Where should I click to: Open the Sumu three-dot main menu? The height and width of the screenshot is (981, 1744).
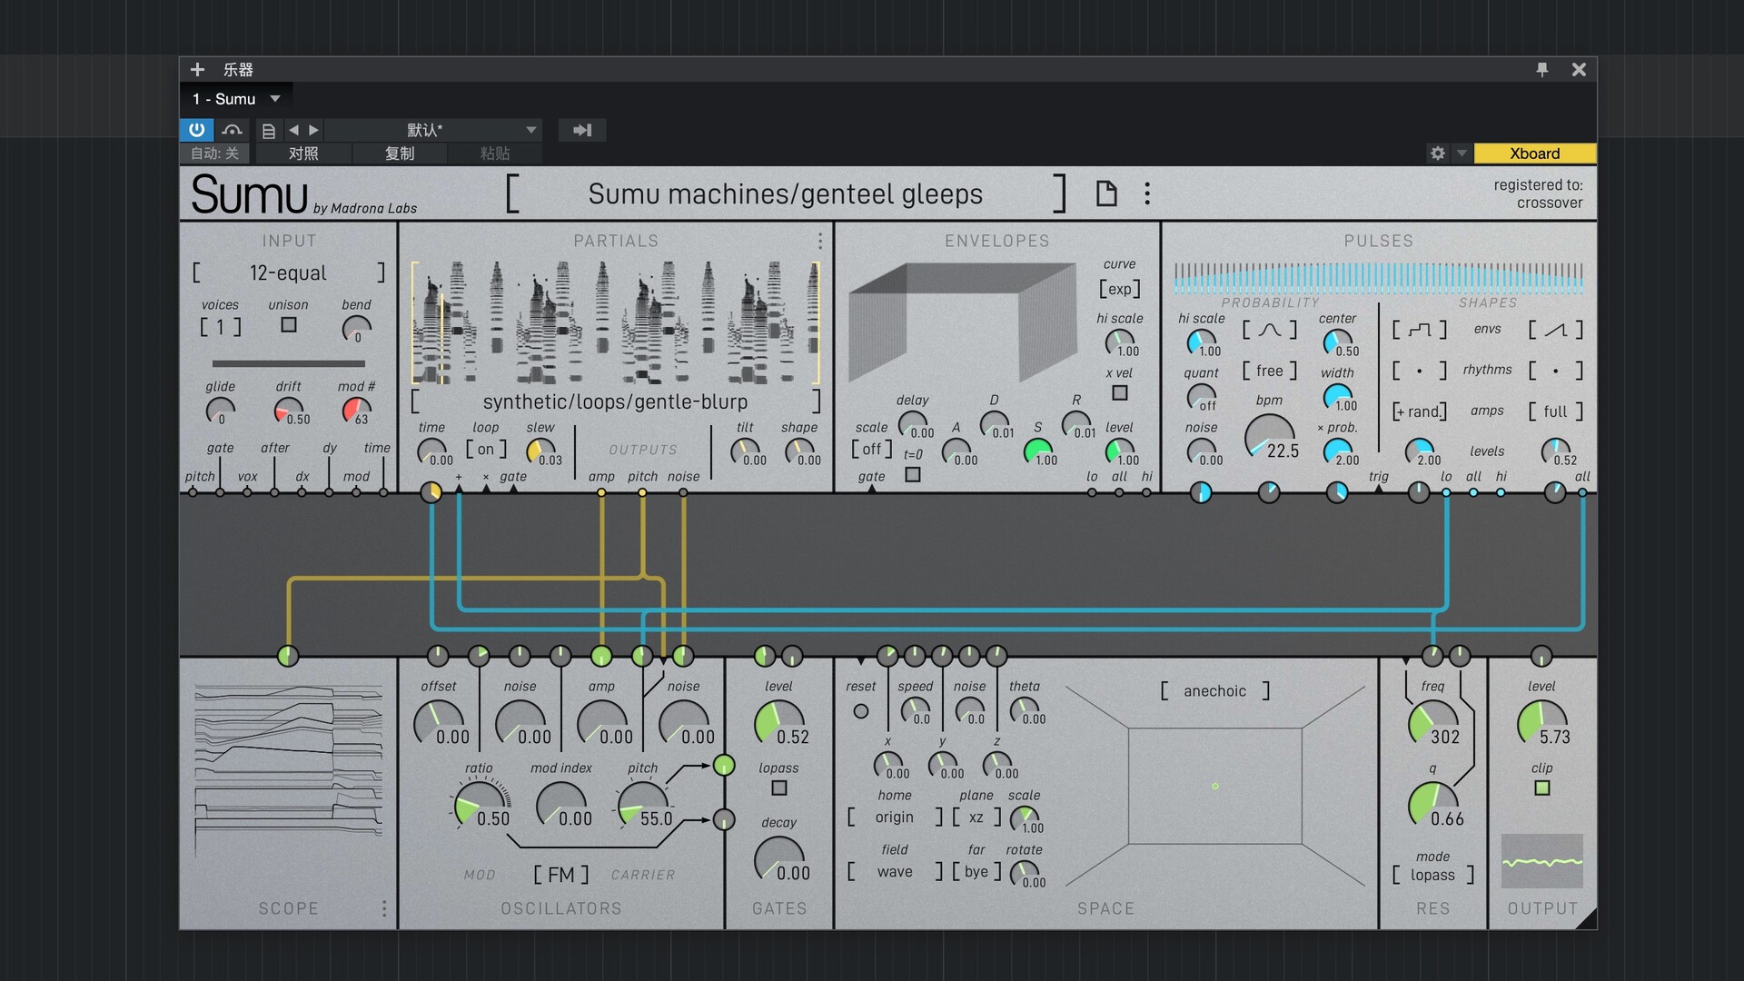coord(1147,193)
